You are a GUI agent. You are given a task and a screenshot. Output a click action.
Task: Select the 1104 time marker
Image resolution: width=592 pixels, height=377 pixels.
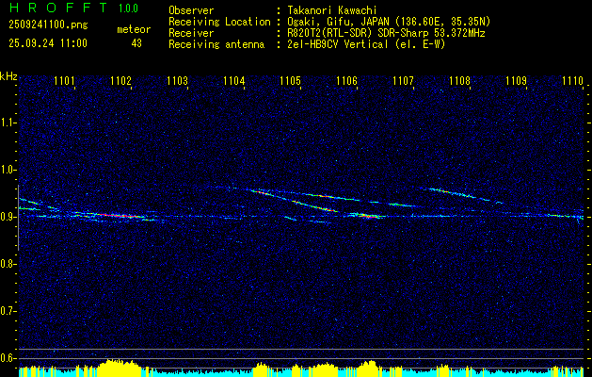click(233, 82)
